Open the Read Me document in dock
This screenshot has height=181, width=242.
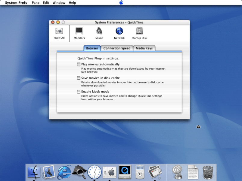pyautogui.click(x=193, y=172)
